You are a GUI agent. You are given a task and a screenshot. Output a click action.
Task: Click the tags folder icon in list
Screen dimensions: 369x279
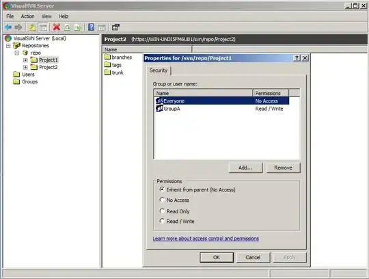pos(107,64)
